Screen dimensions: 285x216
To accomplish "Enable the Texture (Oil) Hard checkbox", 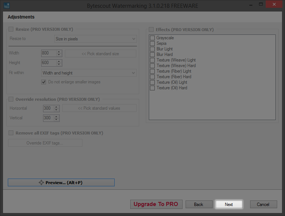I will (x=152, y=88).
